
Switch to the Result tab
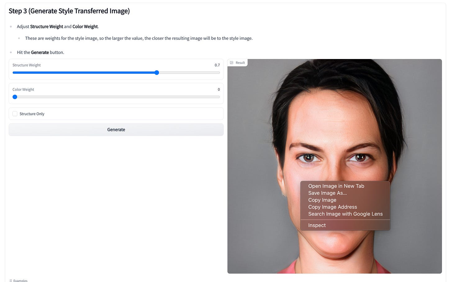[x=240, y=62]
